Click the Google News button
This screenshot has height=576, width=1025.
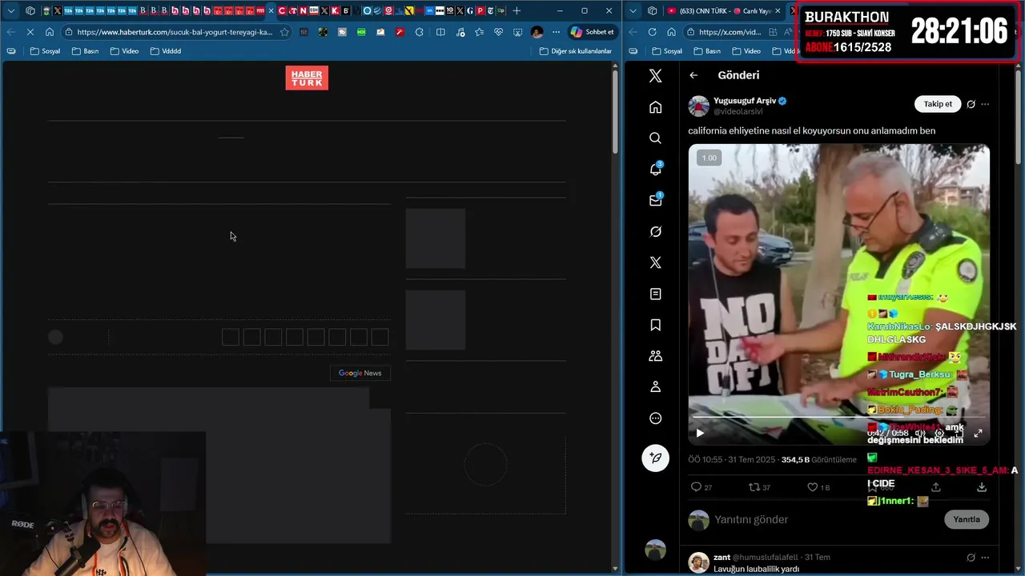(x=360, y=373)
